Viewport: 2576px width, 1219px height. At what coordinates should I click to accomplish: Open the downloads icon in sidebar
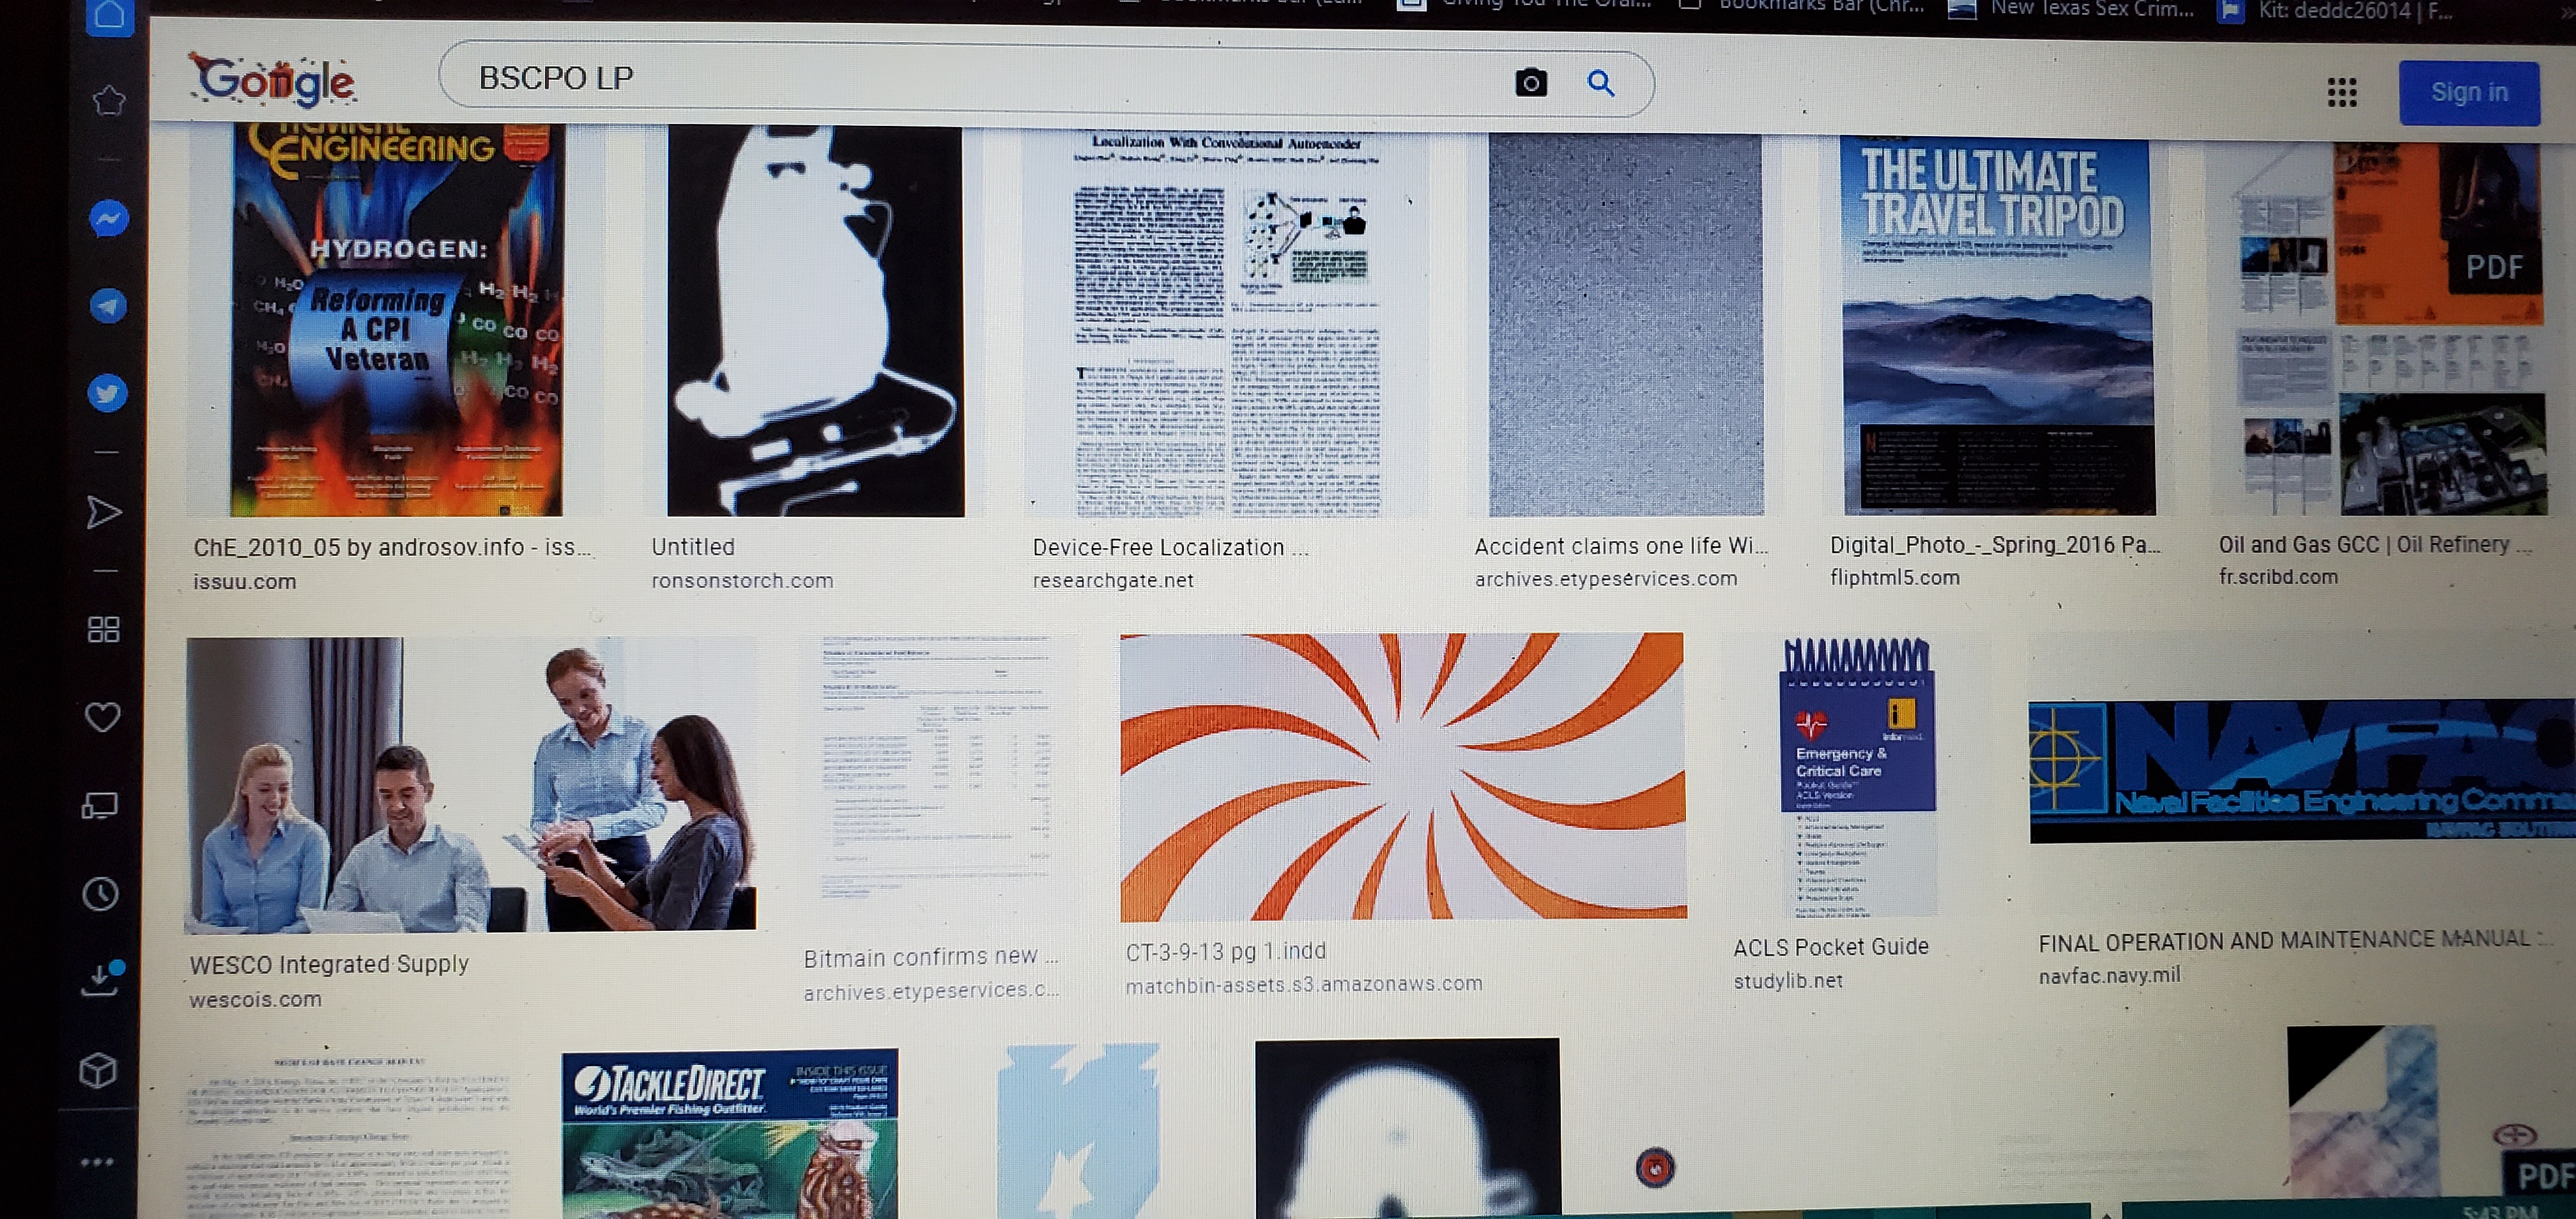click(101, 980)
